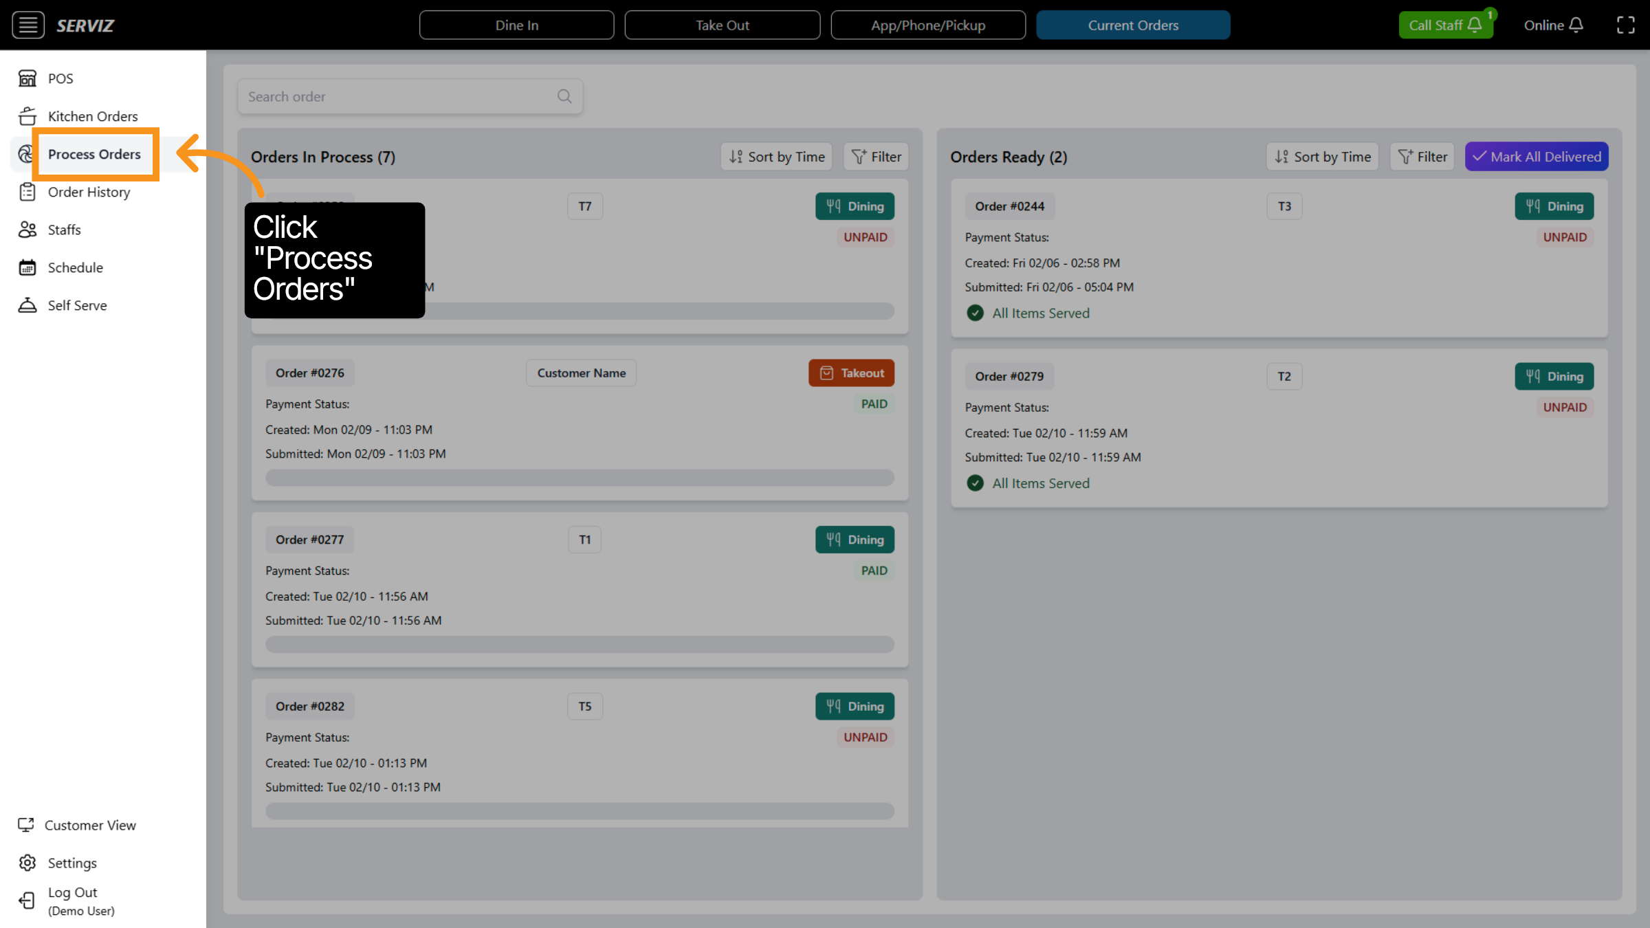Open the POS sidebar icon
The width and height of the screenshot is (1650, 928).
pos(27,78)
